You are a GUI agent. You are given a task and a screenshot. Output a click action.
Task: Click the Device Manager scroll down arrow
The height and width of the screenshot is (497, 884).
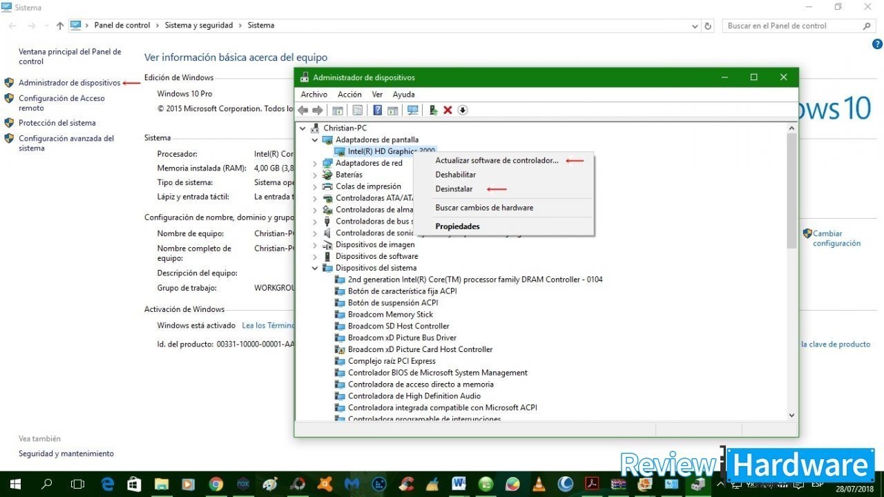pyautogui.click(x=791, y=415)
